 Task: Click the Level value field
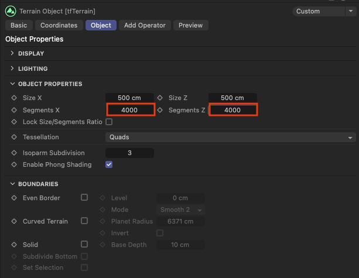coord(180,198)
